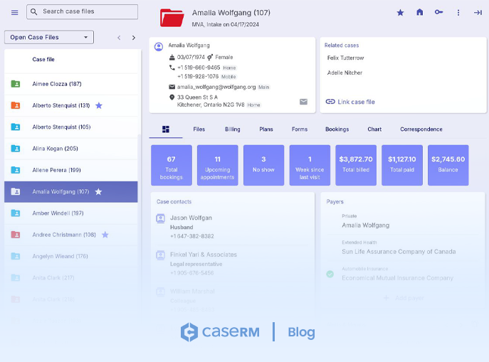Click blue folder icon for Alina Kogan
Viewport: 489px width, 362px height.
pos(16,149)
